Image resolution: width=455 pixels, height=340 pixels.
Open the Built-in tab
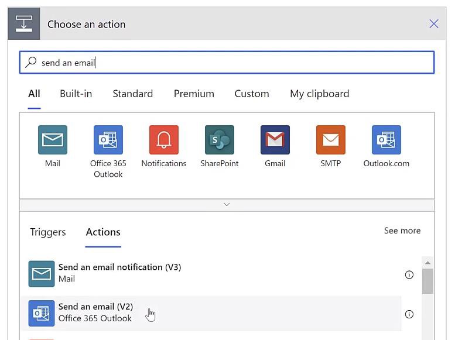(x=76, y=94)
